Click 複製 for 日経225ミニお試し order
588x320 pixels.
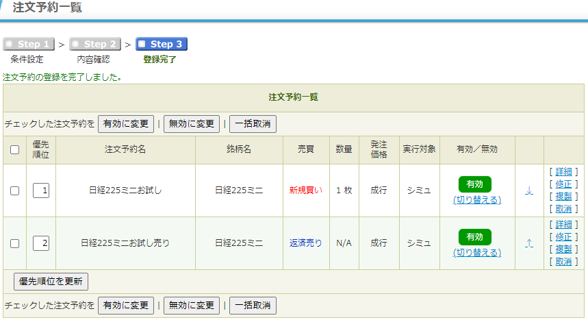click(563, 197)
